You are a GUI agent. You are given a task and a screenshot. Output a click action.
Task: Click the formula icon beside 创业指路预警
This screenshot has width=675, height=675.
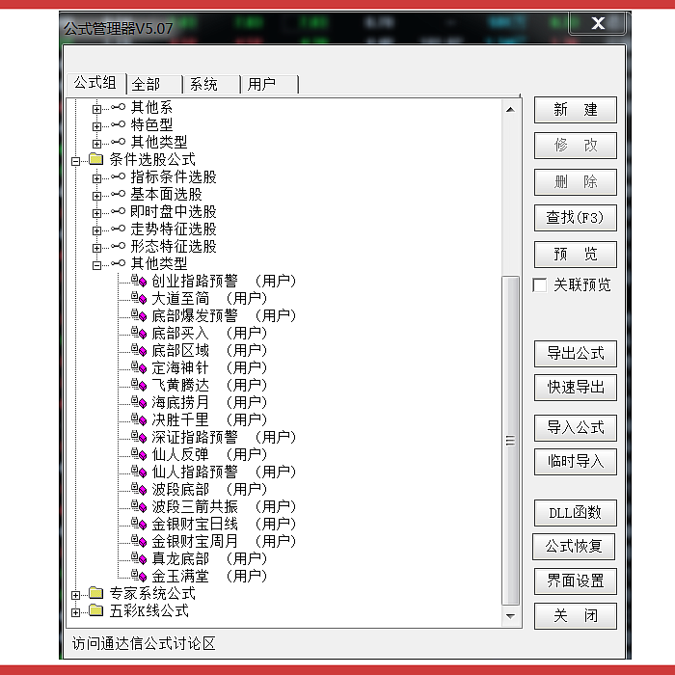[139, 282]
